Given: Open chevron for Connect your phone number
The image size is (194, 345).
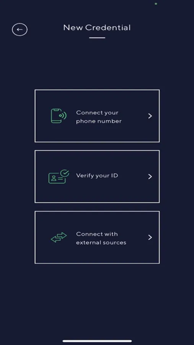Looking at the screenshot, I should click(150, 116).
